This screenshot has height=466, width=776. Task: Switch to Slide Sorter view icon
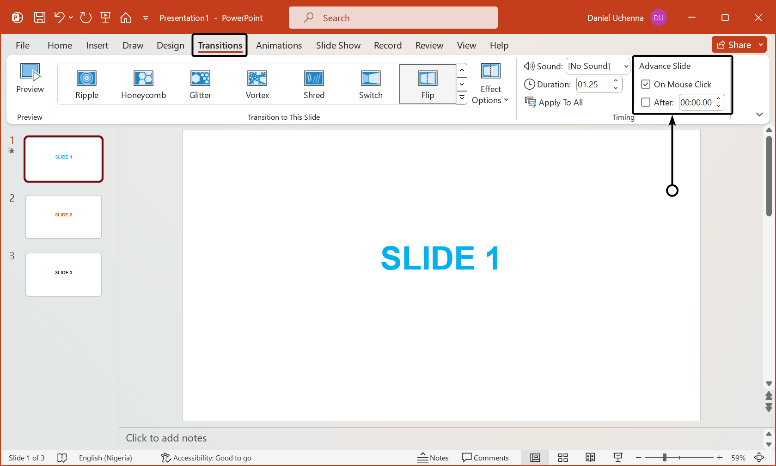[562, 458]
